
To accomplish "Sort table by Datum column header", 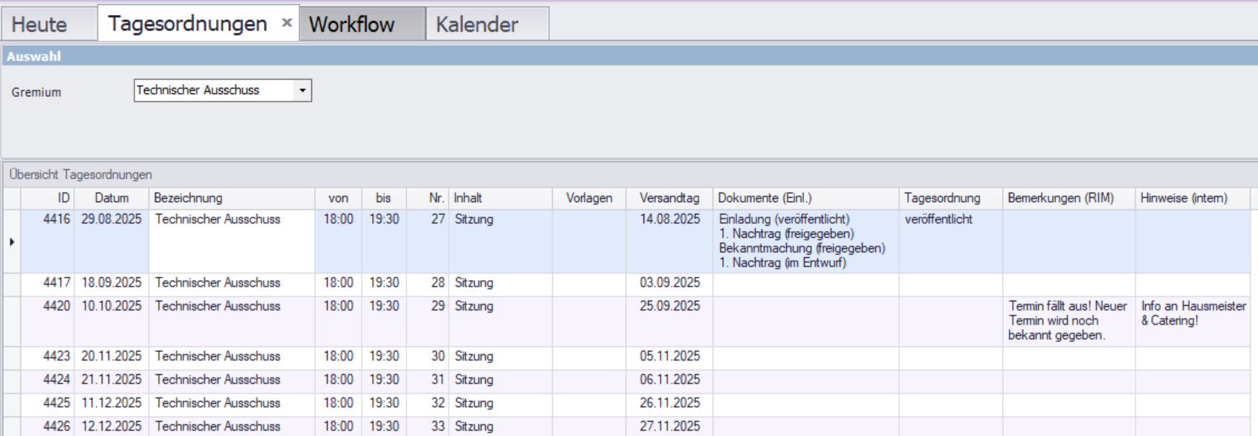I will point(111,198).
